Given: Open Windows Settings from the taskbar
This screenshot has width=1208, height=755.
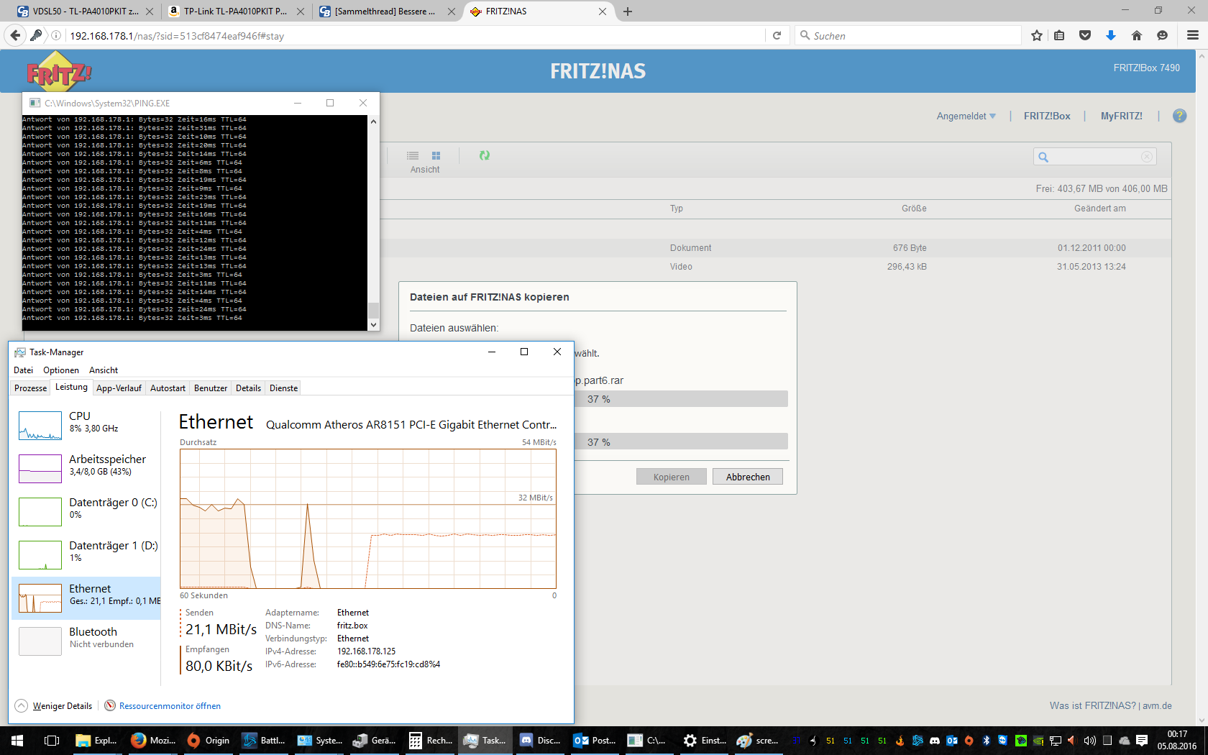Looking at the screenshot, I should click(705, 740).
